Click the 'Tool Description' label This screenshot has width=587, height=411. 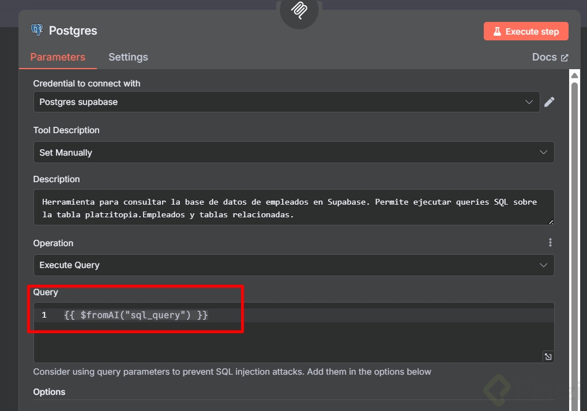click(x=66, y=130)
